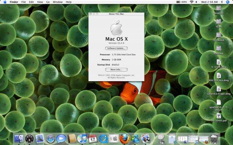This screenshot has height=145, width=233.
Task: Open Finder from the Dock
Action: (x=19, y=139)
